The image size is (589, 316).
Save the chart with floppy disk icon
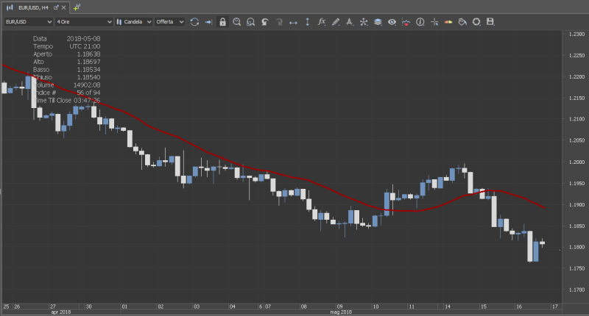[x=490, y=22]
